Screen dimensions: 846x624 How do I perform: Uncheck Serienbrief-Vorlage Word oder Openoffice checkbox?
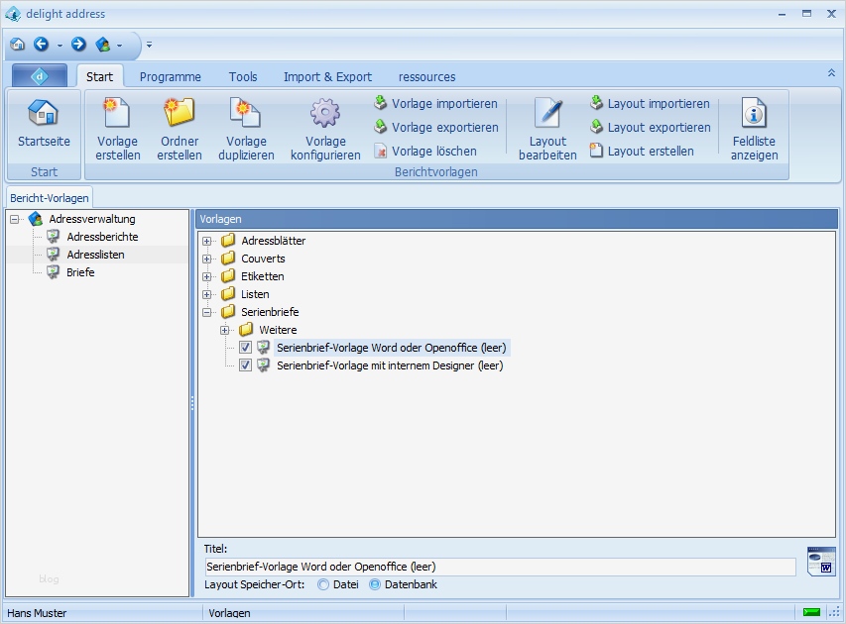pos(246,348)
